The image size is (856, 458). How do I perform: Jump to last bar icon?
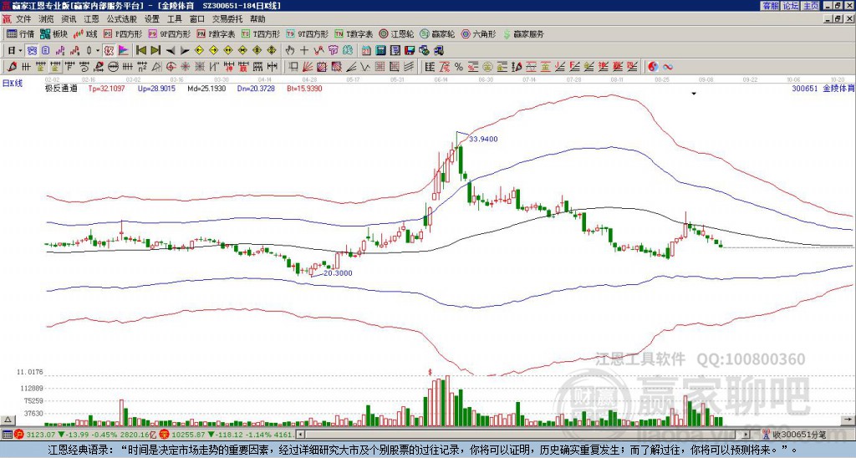[155, 51]
